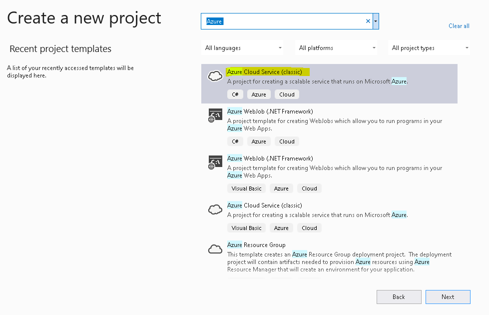Click the Visual Basic Azure WebJob description text
The height and width of the screenshot is (315, 489).
coord(335,171)
